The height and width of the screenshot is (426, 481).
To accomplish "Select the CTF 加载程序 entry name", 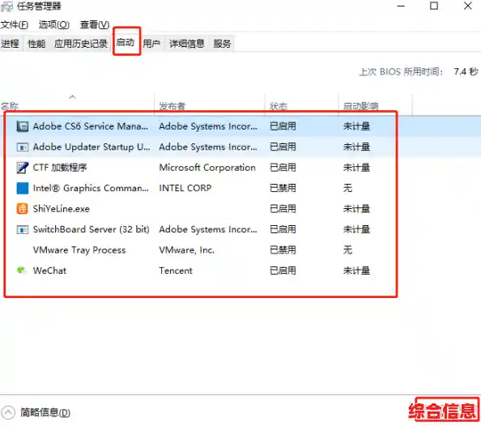I will coord(60,168).
